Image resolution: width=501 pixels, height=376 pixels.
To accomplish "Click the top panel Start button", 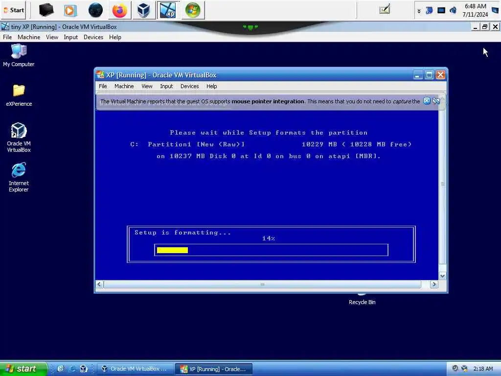I will (13, 10).
